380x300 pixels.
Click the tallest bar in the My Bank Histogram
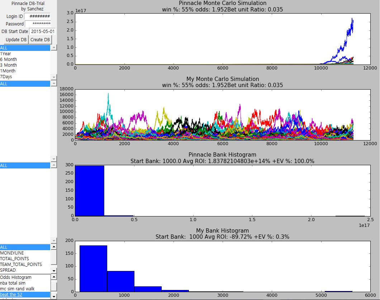[x=93, y=268]
